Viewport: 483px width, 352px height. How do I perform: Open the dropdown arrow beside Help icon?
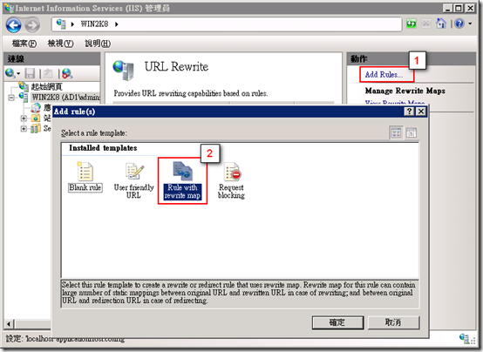click(x=470, y=24)
